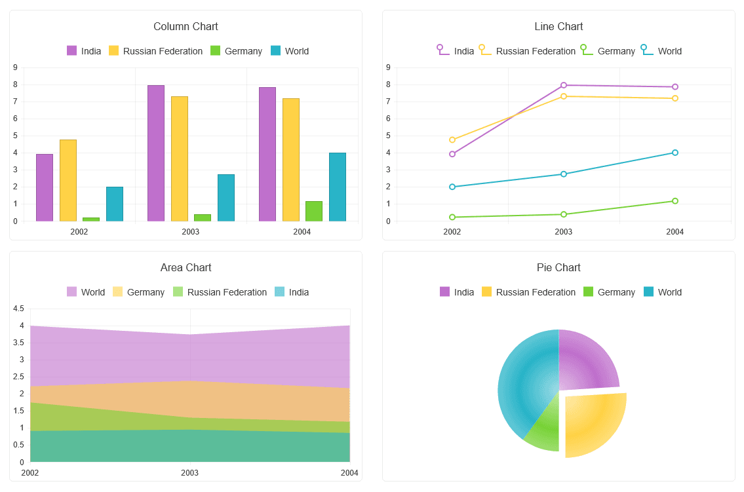Toggle World legend in Area Chart
The image size is (744, 492).
86,292
